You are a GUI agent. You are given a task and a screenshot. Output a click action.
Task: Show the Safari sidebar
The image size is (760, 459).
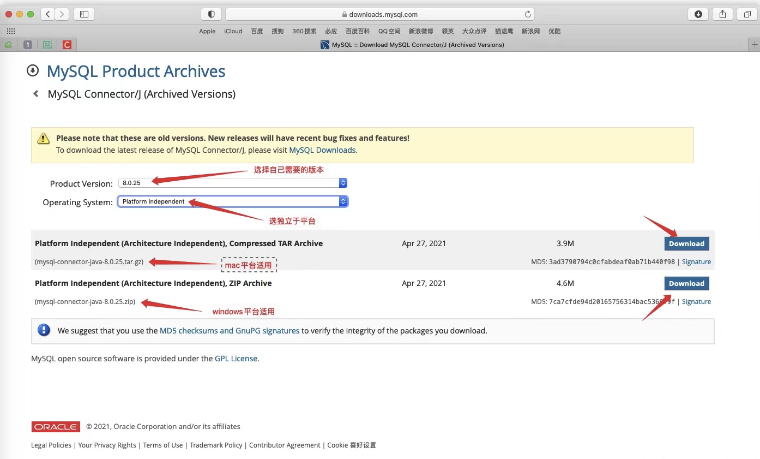click(x=84, y=14)
